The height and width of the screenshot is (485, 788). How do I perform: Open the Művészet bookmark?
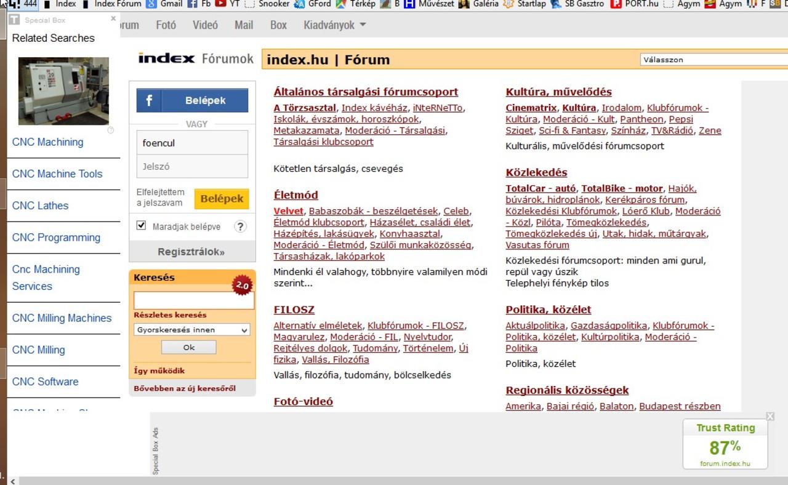(x=429, y=4)
